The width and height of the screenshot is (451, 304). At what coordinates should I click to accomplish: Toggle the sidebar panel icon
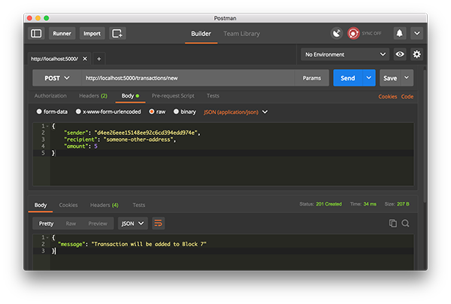pyautogui.click(x=36, y=33)
